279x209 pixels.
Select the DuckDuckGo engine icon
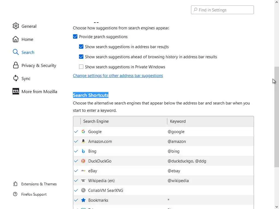(x=83, y=161)
